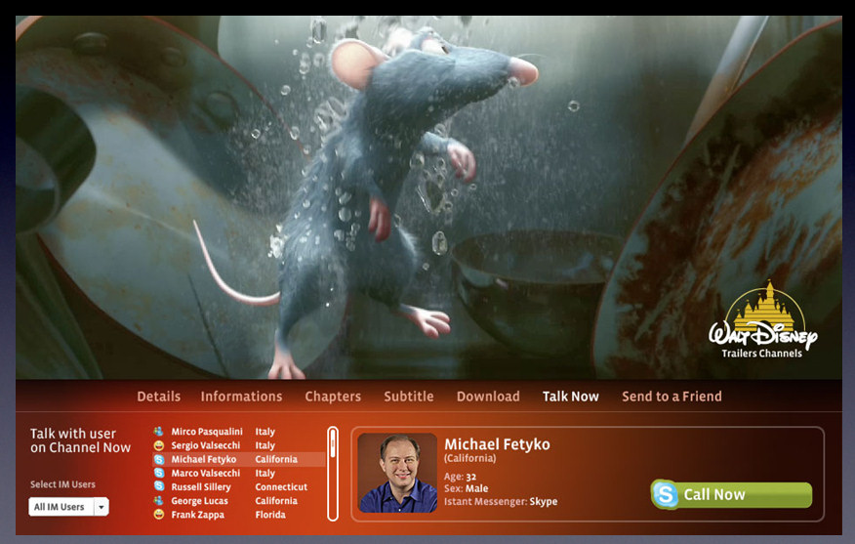855x544 pixels.
Task: Click Florida location in Frank Zappa row
Action: [x=270, y=515]
